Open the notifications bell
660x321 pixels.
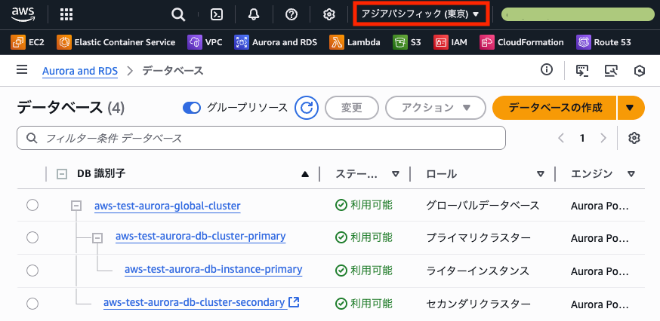click(254, 15)
